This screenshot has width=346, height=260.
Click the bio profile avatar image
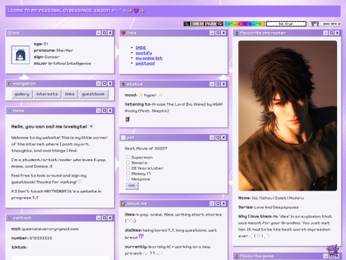tap(21, 55)
